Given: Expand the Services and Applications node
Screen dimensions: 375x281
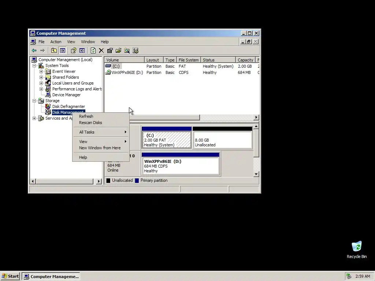Looking at the screenshot, I should (x=34, y=118).
